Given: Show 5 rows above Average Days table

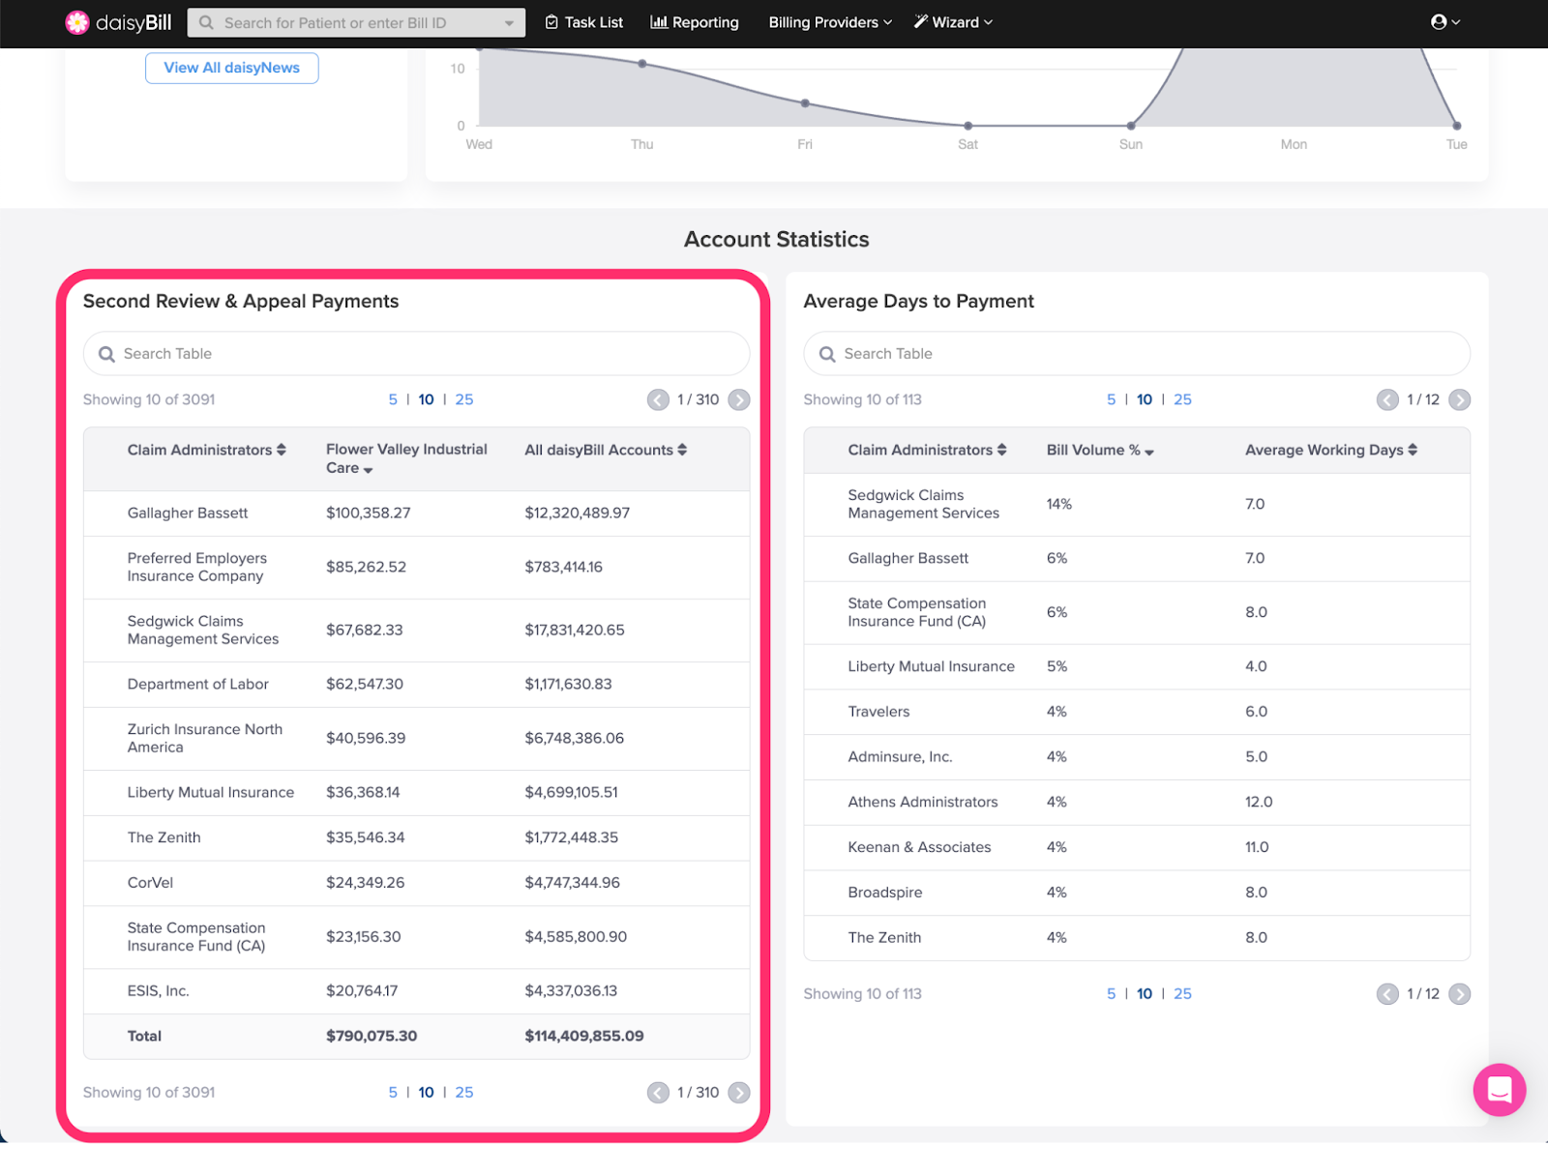Looking at the screenshot, I should tap(1112, 399).
